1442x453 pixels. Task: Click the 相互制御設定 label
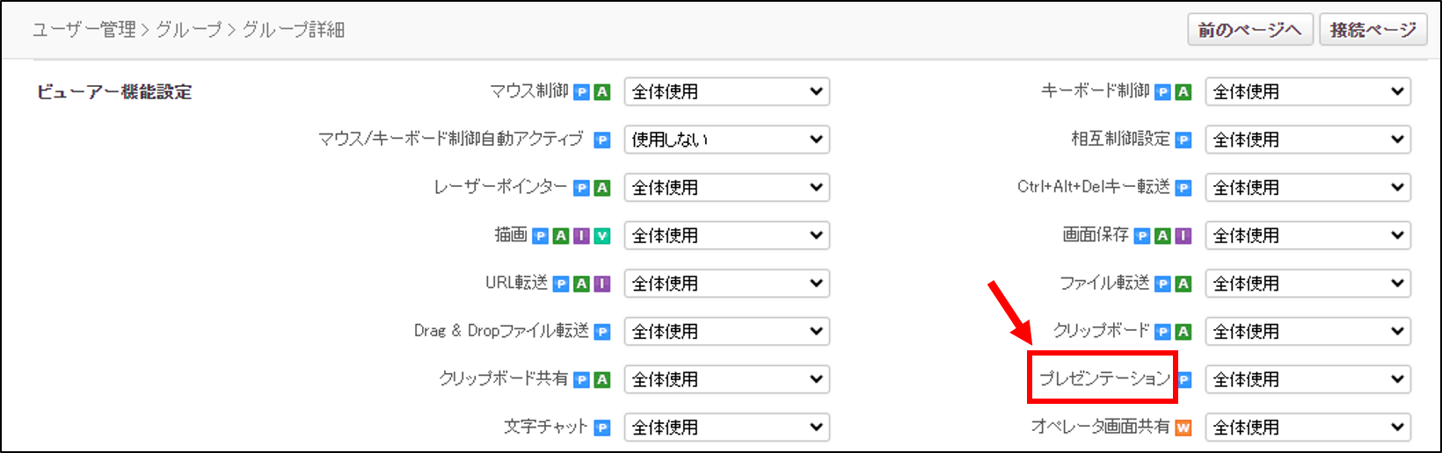(1121, 140)
